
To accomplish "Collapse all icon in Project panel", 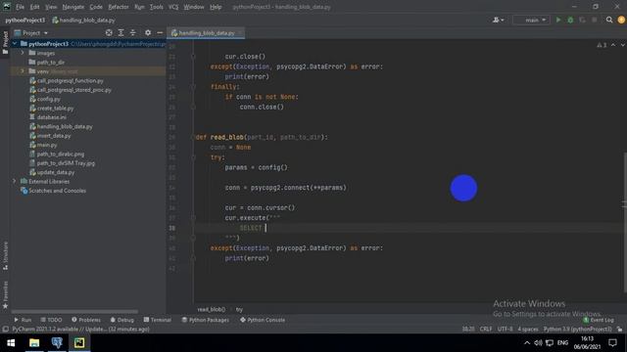I will (x=133, y=32).
